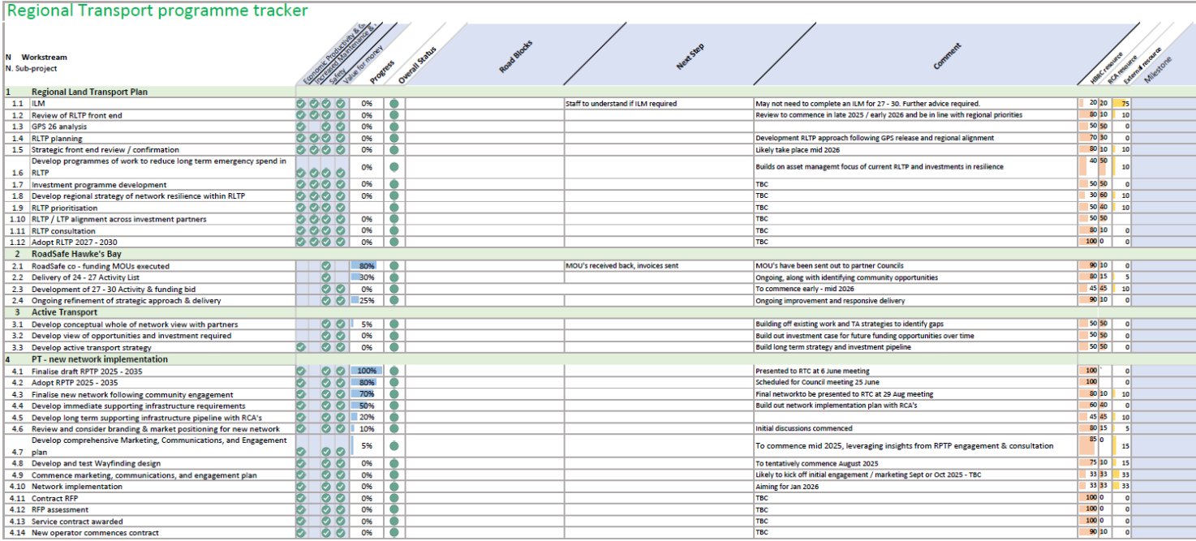This screenshot has width=1196, height=541.
Task: Click 'To commence early - mid 2026' comment
Action: [804, 290]
